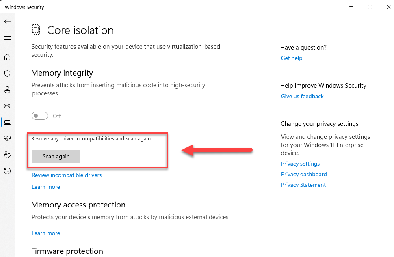Open Family options via the people icon
Image resolution: width=394 pixels, height=257 pixels.
tap(7, 155)
